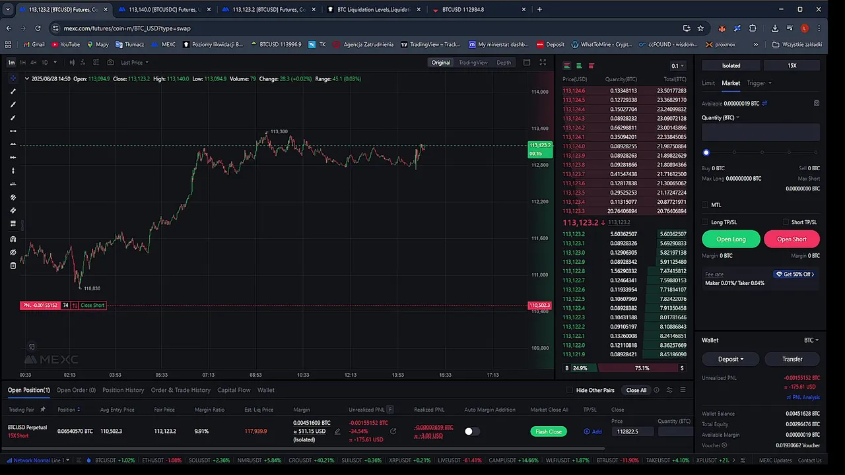Show combined order book view
This screenshot has height=475, width=845.
click(x=566, y=66)
